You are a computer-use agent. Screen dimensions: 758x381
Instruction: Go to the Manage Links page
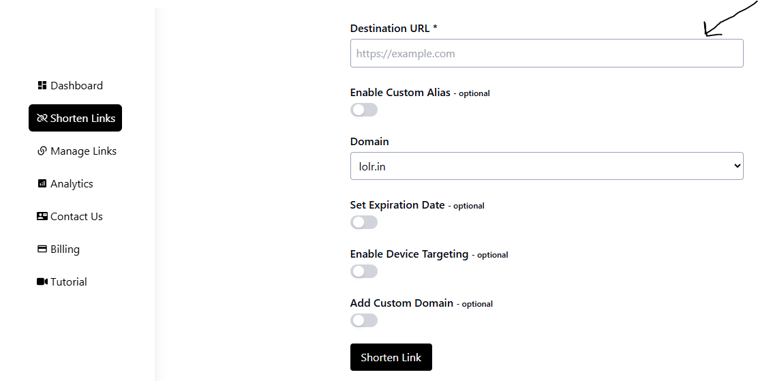[77, 151]
